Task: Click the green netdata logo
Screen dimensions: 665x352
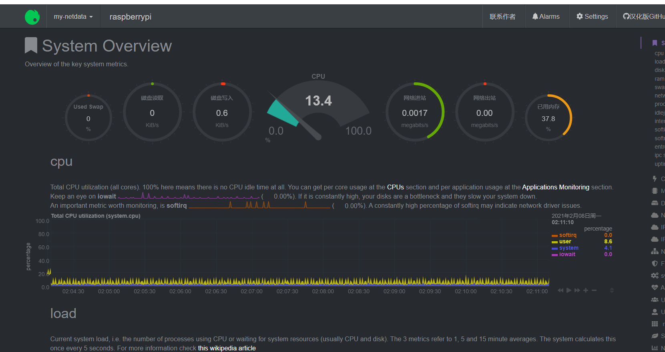Action: (32, 17)
